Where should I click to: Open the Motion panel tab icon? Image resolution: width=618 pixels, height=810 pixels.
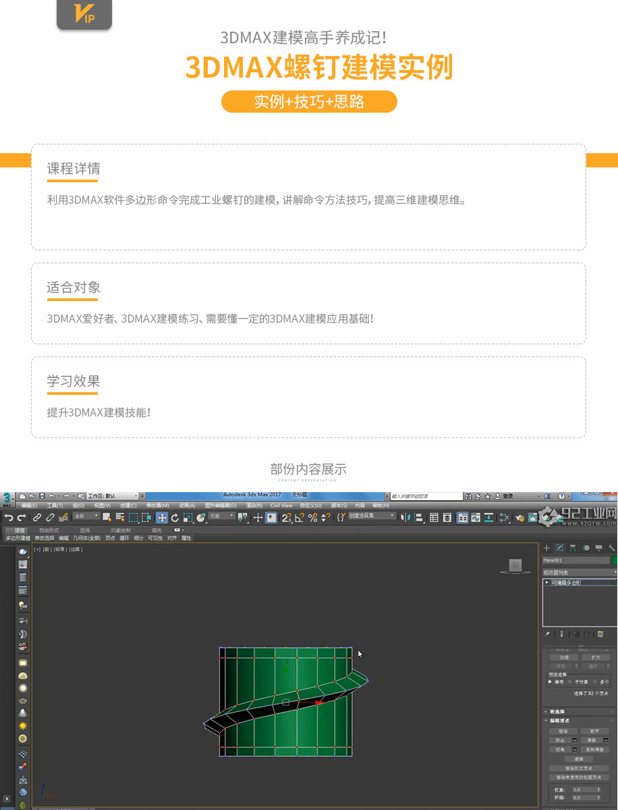tap(586, 548)
